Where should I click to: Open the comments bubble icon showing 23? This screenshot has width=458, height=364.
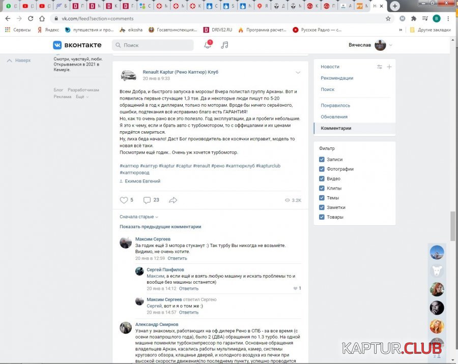147,200
